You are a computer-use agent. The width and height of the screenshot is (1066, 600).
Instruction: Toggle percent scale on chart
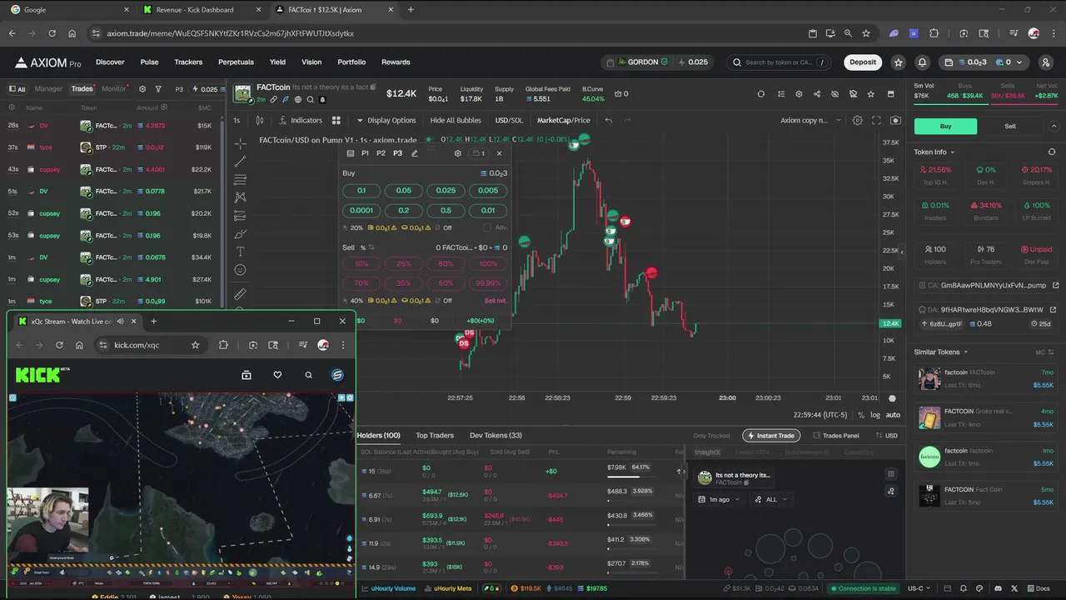[861, 415]
